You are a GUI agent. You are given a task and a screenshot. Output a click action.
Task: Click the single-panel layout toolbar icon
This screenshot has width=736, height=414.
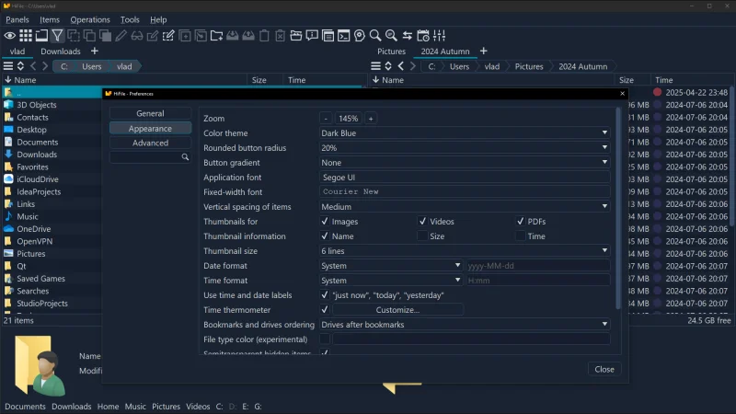[41, 36]
